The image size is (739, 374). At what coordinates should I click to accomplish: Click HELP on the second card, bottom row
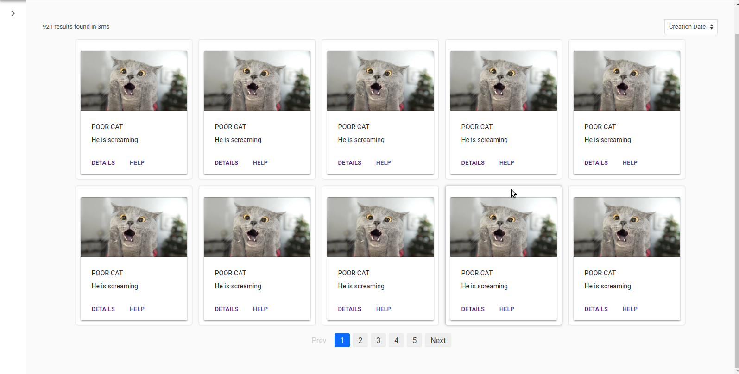260,309
